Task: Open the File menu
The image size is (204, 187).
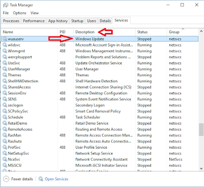Action: click(x=6, y=13)
